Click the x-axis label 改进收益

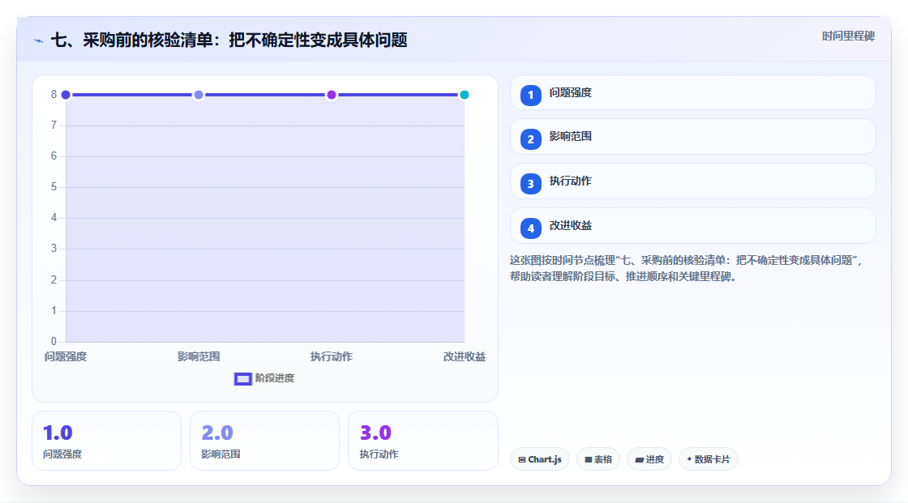(x=465, y=357)
